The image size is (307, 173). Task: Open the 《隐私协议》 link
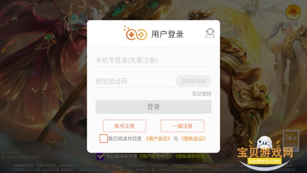click(x=193, y=139)
